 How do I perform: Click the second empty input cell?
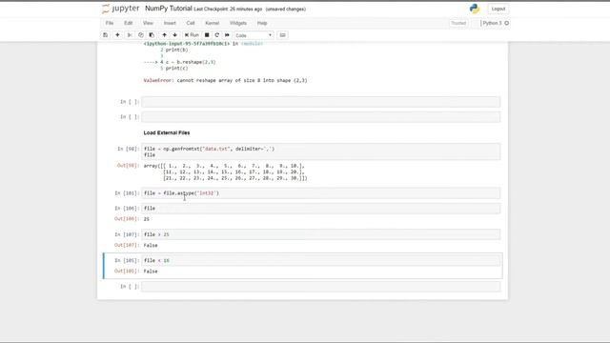(321, 117)
